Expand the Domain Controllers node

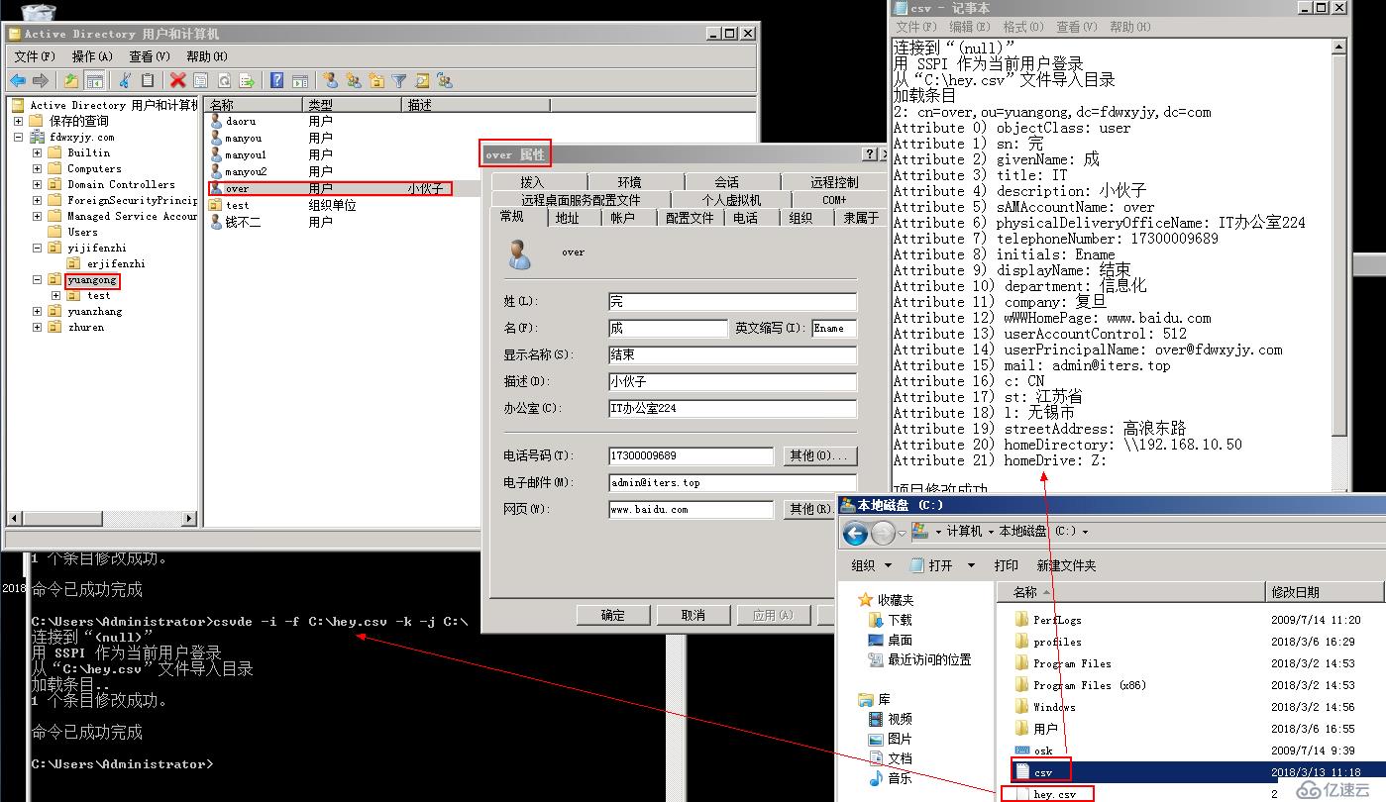point(38,184)
